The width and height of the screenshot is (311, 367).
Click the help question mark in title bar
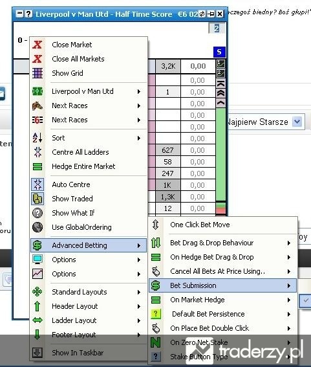click(28, 14)
